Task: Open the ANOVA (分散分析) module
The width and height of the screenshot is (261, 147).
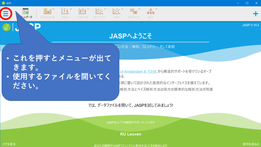Action: coord(82,13)
